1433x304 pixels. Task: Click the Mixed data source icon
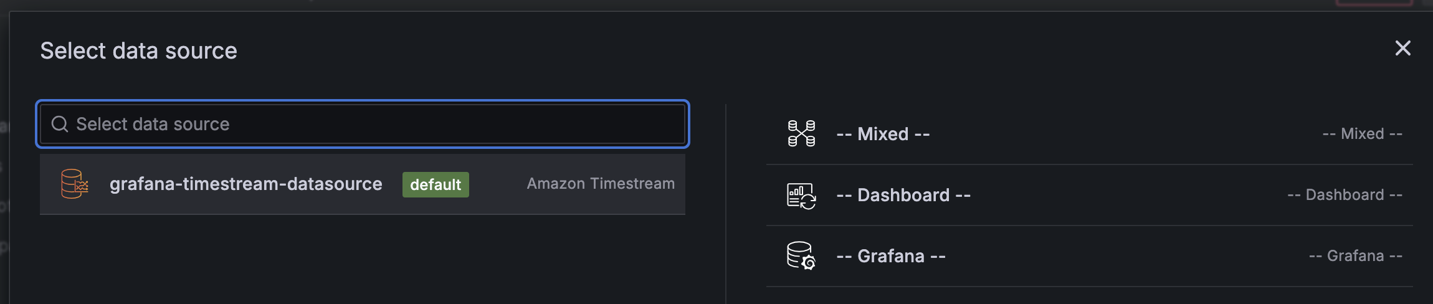[x=801, y=133]
